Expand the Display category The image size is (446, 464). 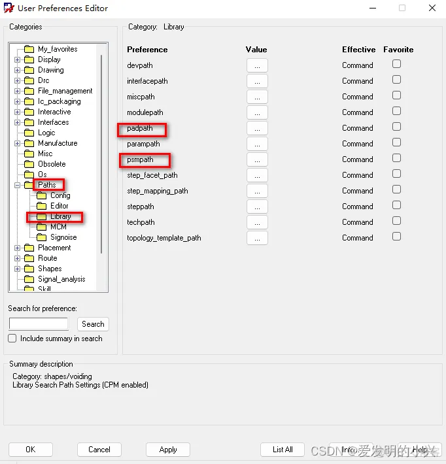pos(17,59)
